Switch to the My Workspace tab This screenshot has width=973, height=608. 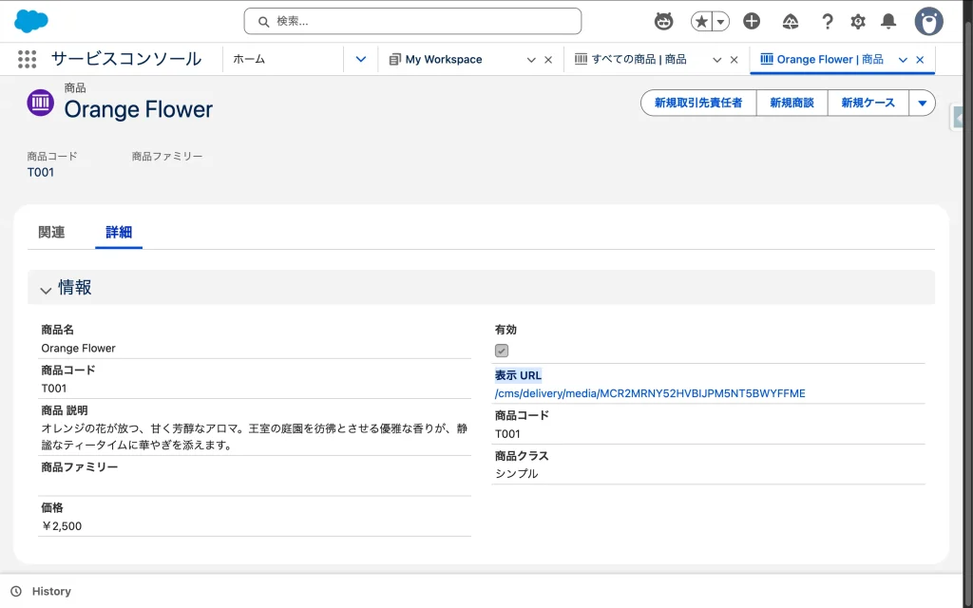(444, 59)
